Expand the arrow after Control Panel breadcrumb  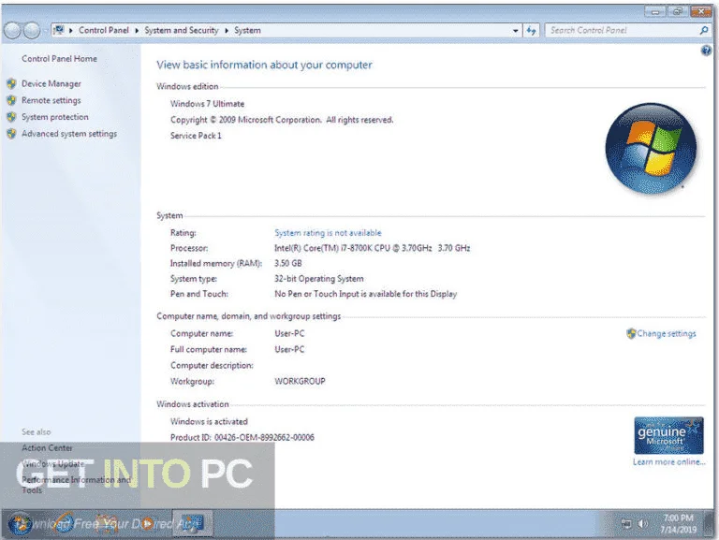coord(137,30)
